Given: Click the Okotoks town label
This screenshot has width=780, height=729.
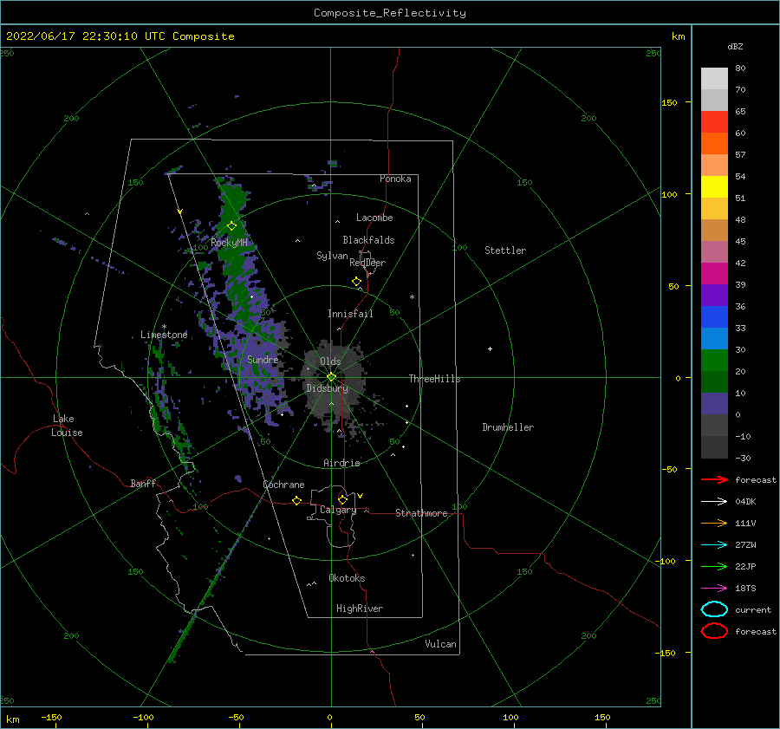Looking at the screenshot, I should 347,578.
